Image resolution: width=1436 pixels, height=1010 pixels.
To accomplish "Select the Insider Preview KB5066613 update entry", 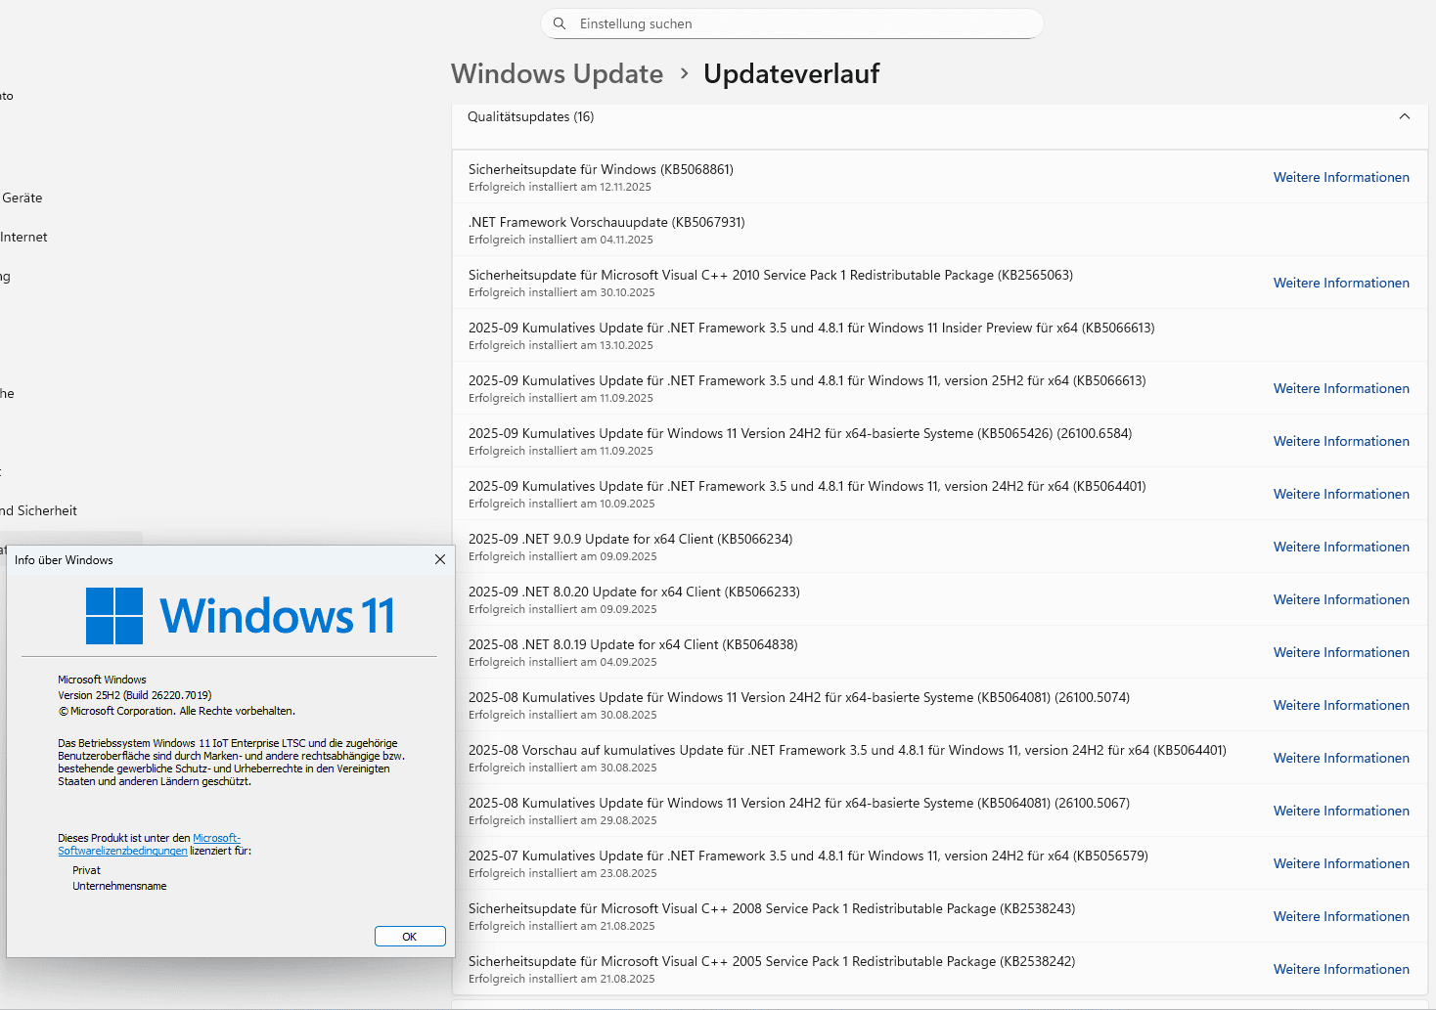I will pyautogui.click(x=939, y=335).
